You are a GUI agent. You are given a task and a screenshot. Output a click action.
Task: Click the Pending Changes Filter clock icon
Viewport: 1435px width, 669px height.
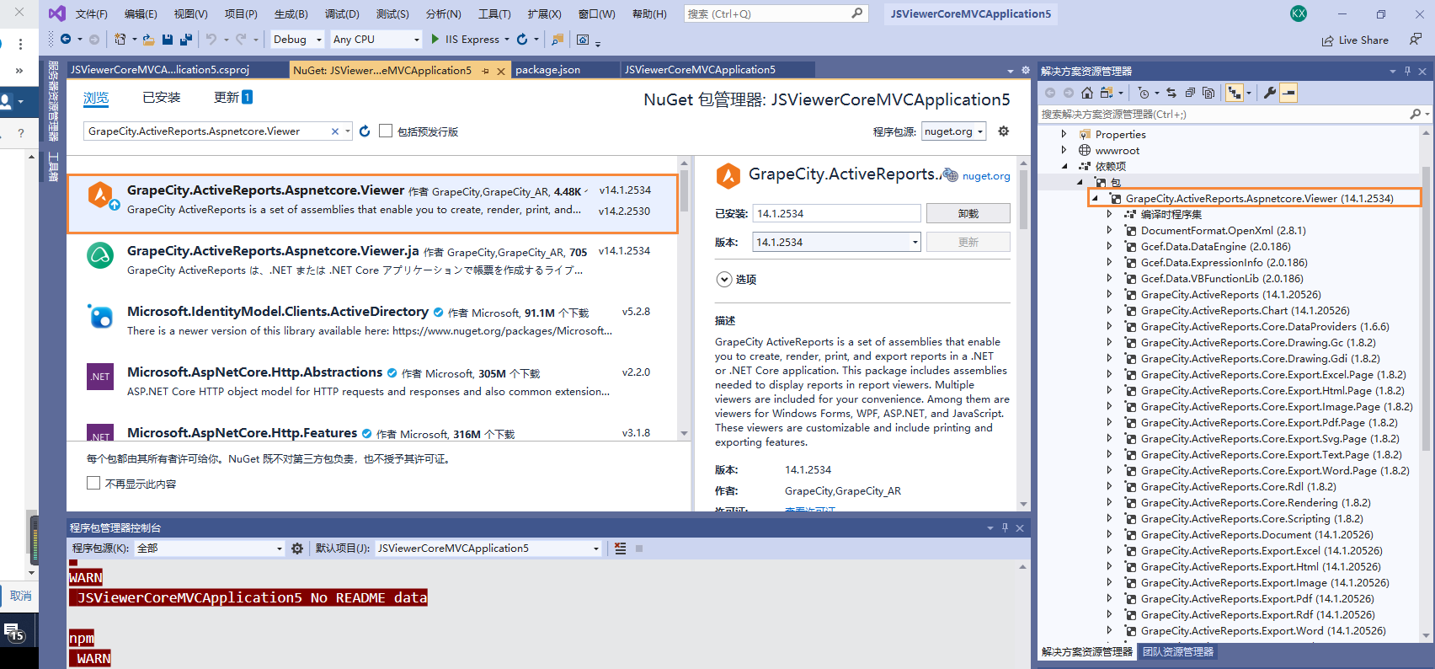1143,93
